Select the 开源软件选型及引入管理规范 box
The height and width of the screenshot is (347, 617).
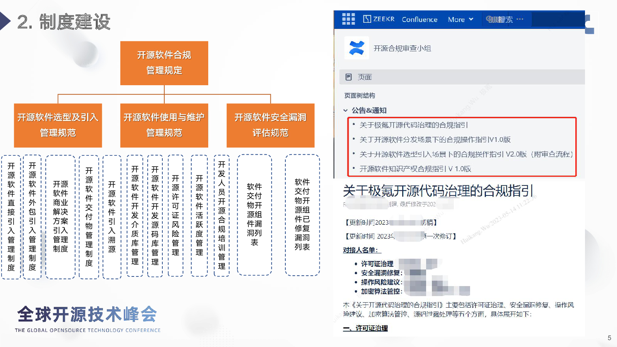(x=58, y=125)
